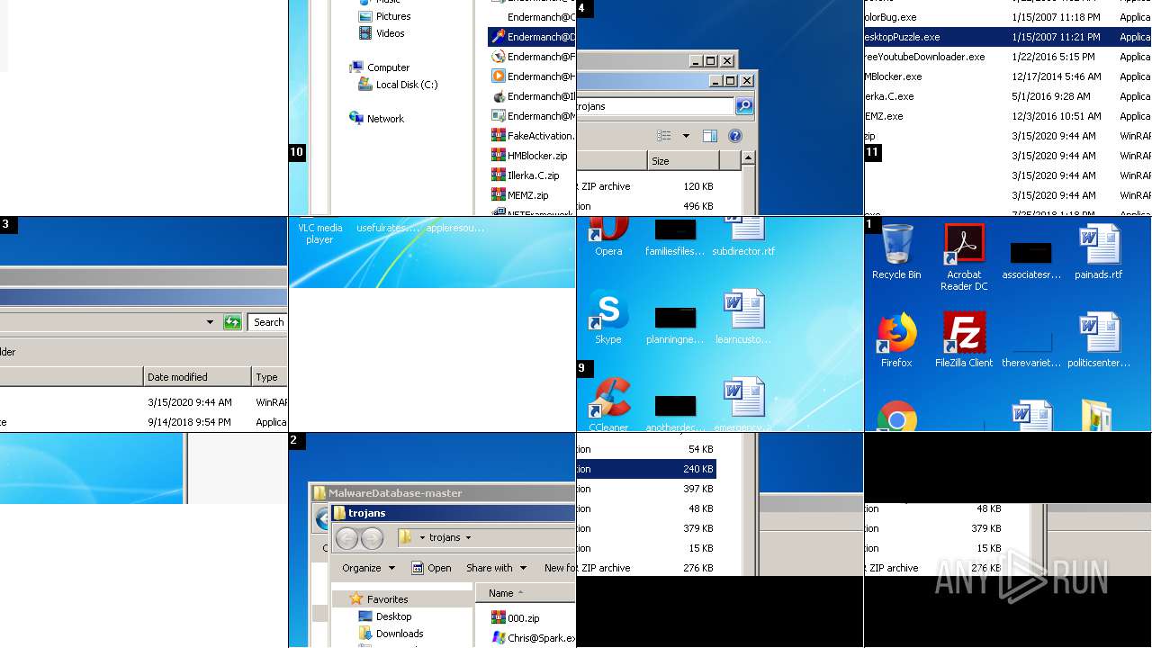The height and width of the screenshot is (648, 1152).
Task: Select the highlighted 240 KB row
Action: [x=646, y=469]
